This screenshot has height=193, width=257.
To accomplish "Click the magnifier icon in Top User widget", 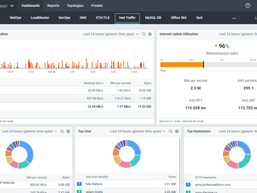I will tap(171, 131).
